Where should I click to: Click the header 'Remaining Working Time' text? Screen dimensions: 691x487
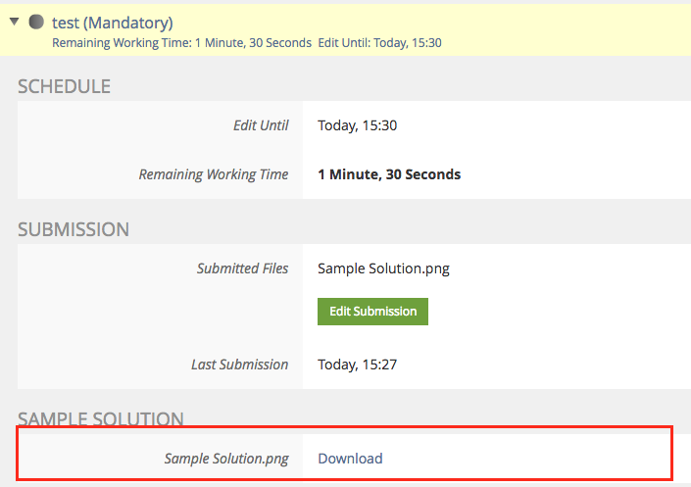pyautogui.click(x=181, y=43)
